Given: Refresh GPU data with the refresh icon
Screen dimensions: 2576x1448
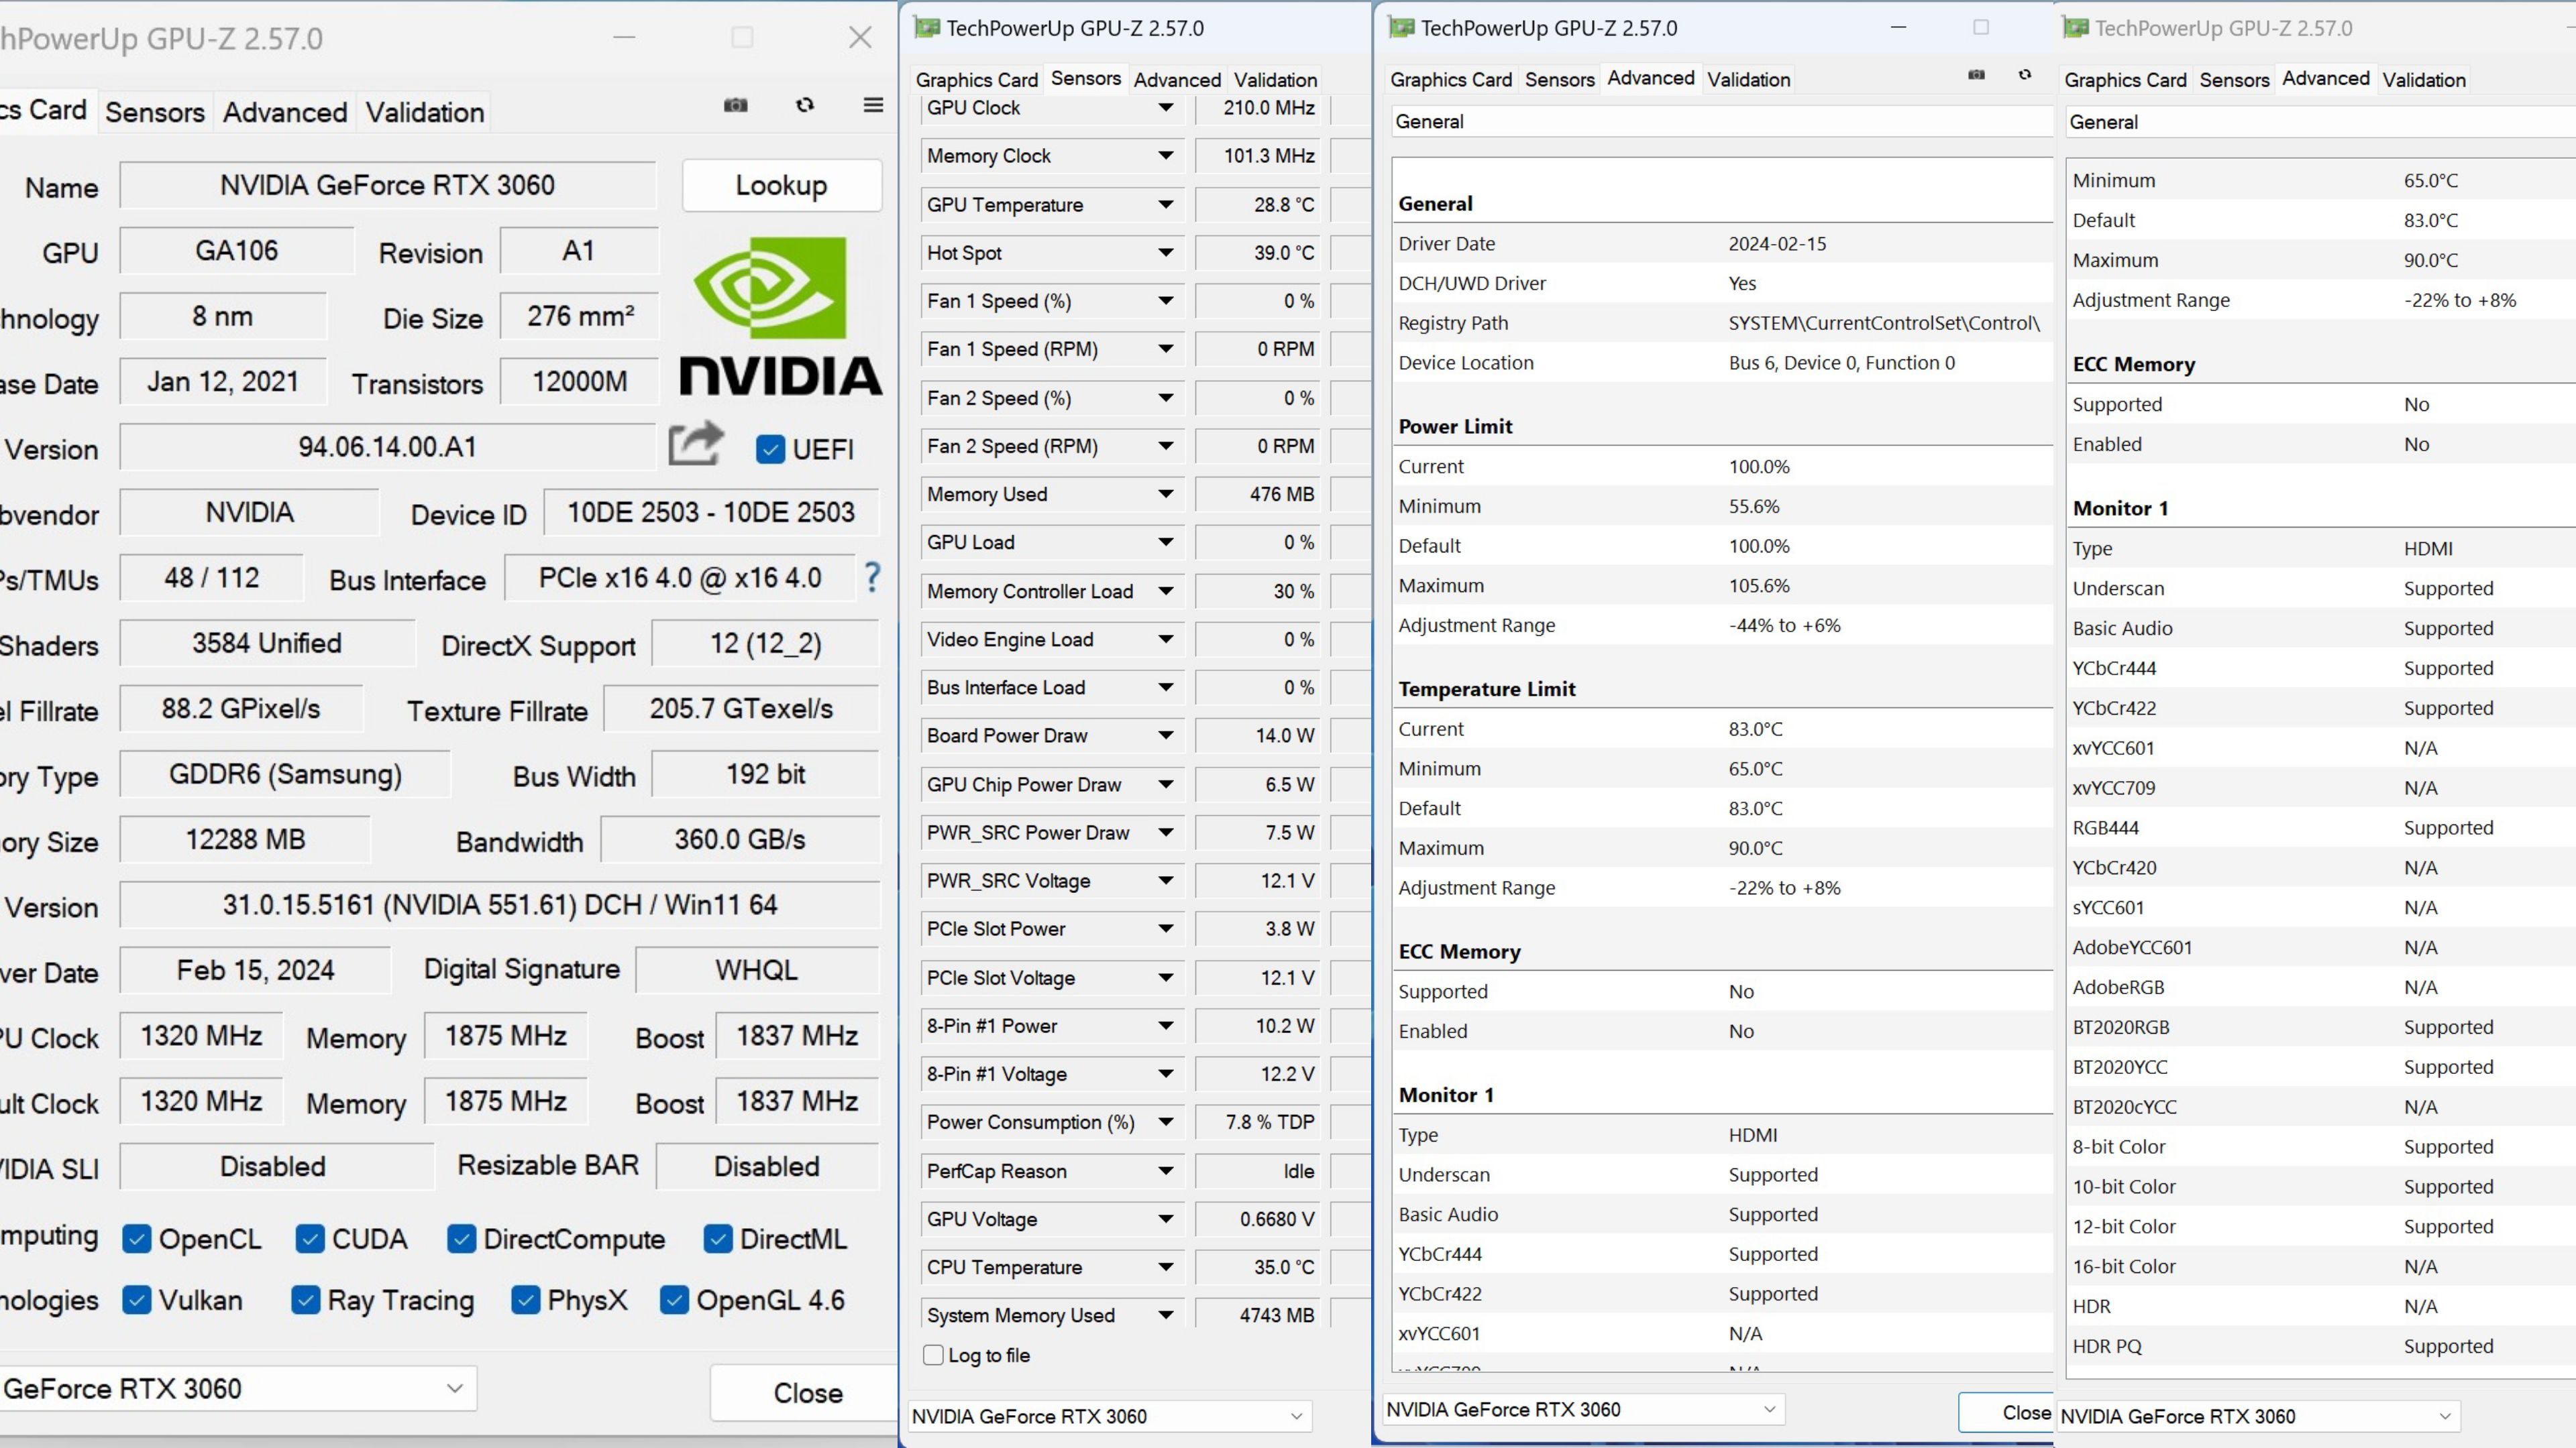Looking at the screenshot, I should pos(804,105).
